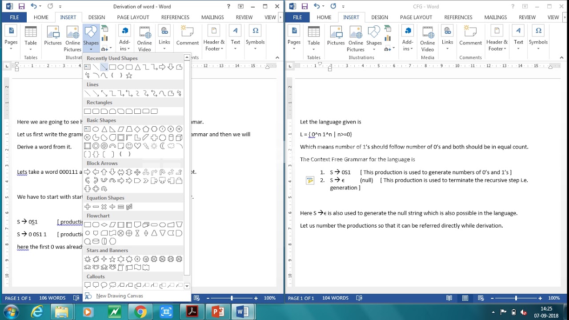Open REVIEW tab in CFG window
The width and height of the screenshot is (569, 320).
pyautogui.click(x=527, y=17)
